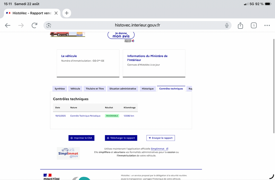Open Informations du Ministère de l'Intérieur card
The height and width of the screenshot is (180, 275).
tap(154, 63)
